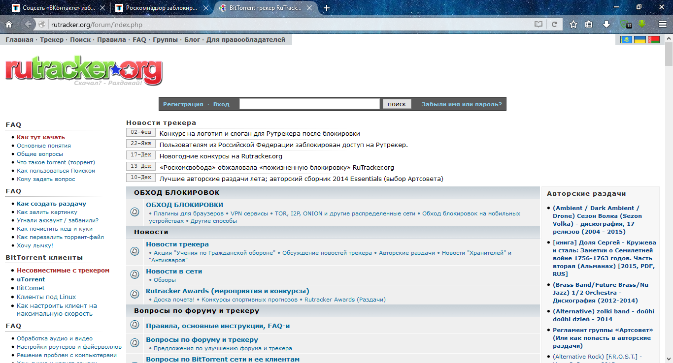Click the rutracker.org logo

(84, 72)
